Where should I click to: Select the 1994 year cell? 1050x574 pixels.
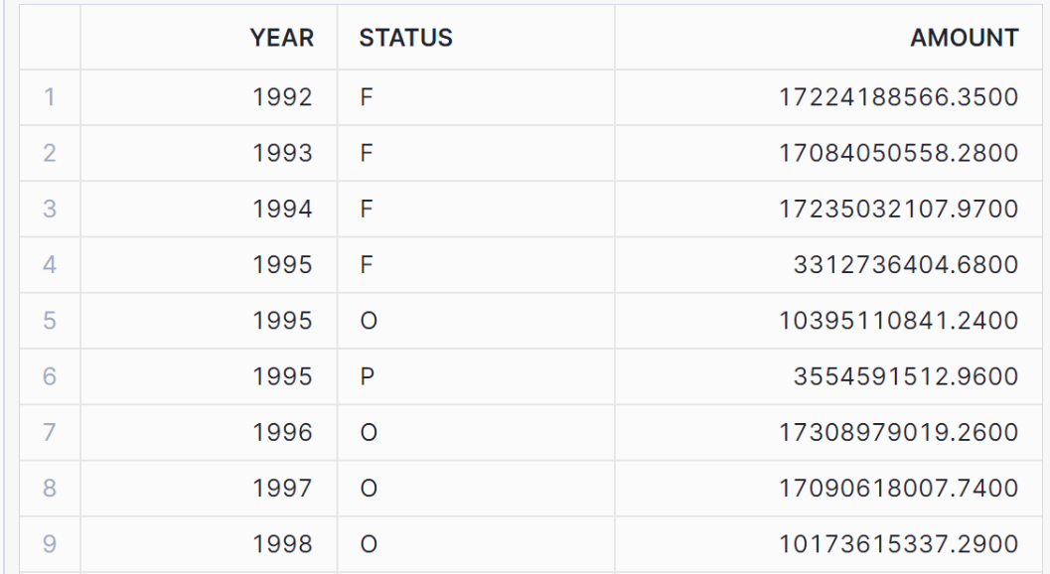tap(282, 210)
